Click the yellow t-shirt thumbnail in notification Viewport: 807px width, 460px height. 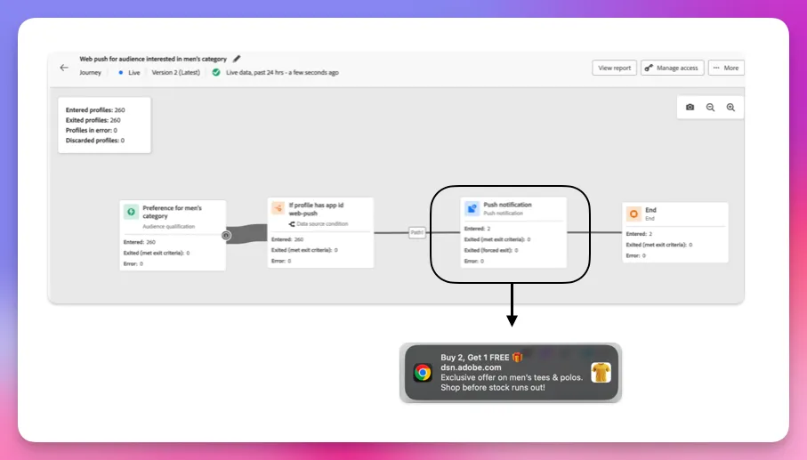(x=601, y=373)
